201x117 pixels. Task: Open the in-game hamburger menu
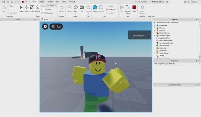[53, 27]
